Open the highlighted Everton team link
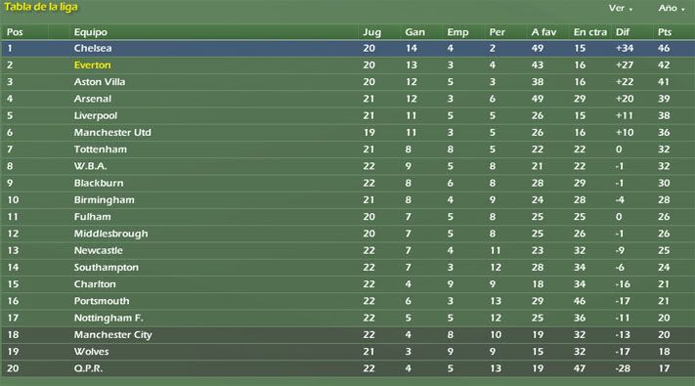The height and width of the screenshot is (386, 695). [x=92, y=65]
